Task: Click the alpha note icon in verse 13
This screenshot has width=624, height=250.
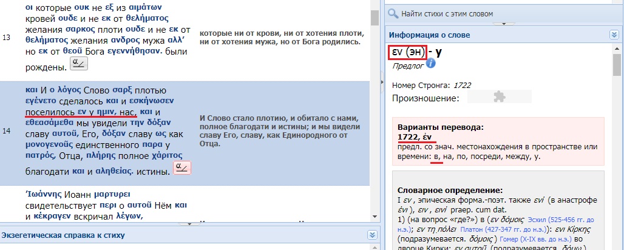Action: point(78,63)
